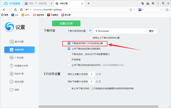Select 使用上次下载内容保存位置 radio option
Image resolution: width=171 pixels, height=108 pixels.
point(90,38)
